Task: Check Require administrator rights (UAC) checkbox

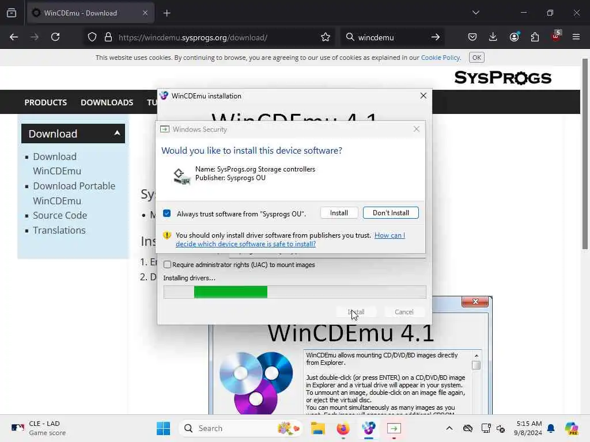Action: 168,265
